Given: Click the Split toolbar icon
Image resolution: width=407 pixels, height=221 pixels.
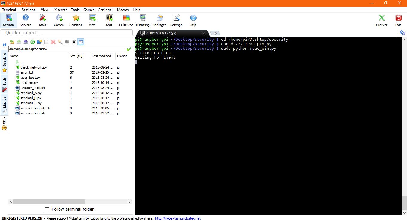Looking at the screenshot, I should tap(109, 20).
